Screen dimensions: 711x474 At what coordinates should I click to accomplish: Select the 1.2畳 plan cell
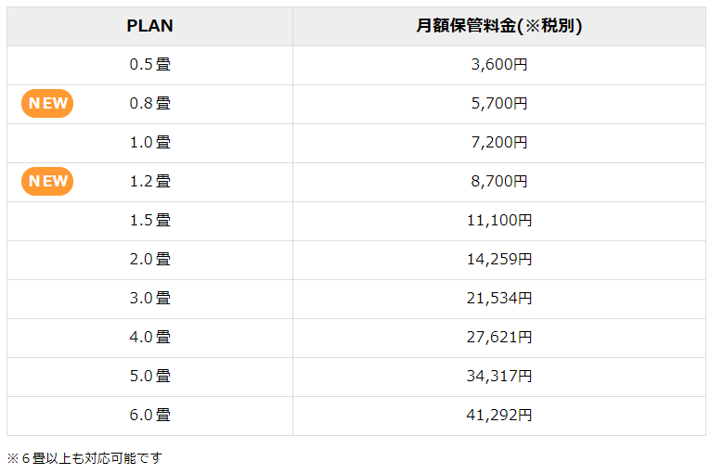[x=149, y=182]
